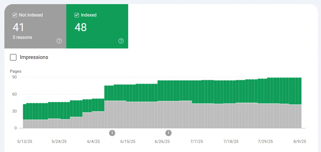Uncheck the Not indexed checkbox
The image size is (321, 152).
15,15
